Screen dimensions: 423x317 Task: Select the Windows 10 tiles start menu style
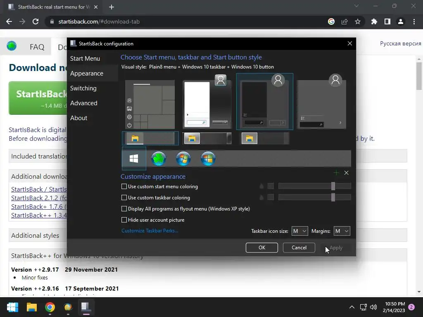[x=150, y=104]
